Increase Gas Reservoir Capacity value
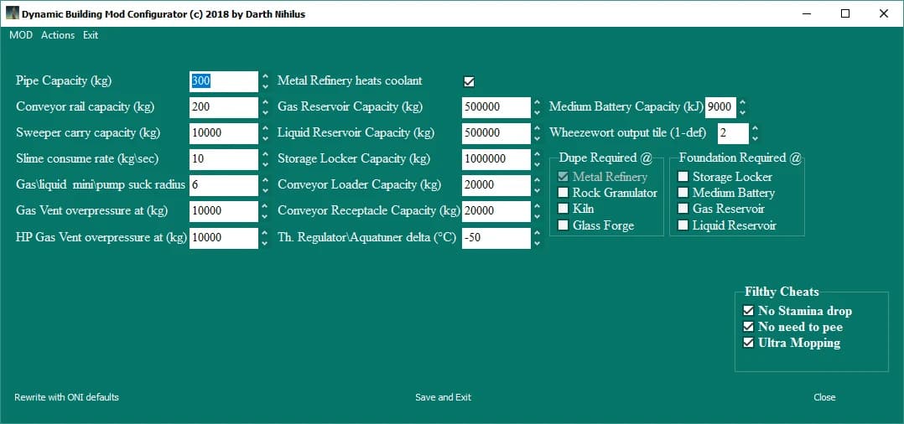This screenshot has height=424, width=904. (538, 102)
